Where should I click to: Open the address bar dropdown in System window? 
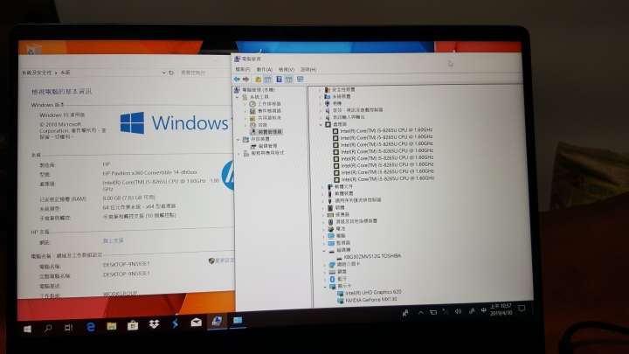click(163, 73)
